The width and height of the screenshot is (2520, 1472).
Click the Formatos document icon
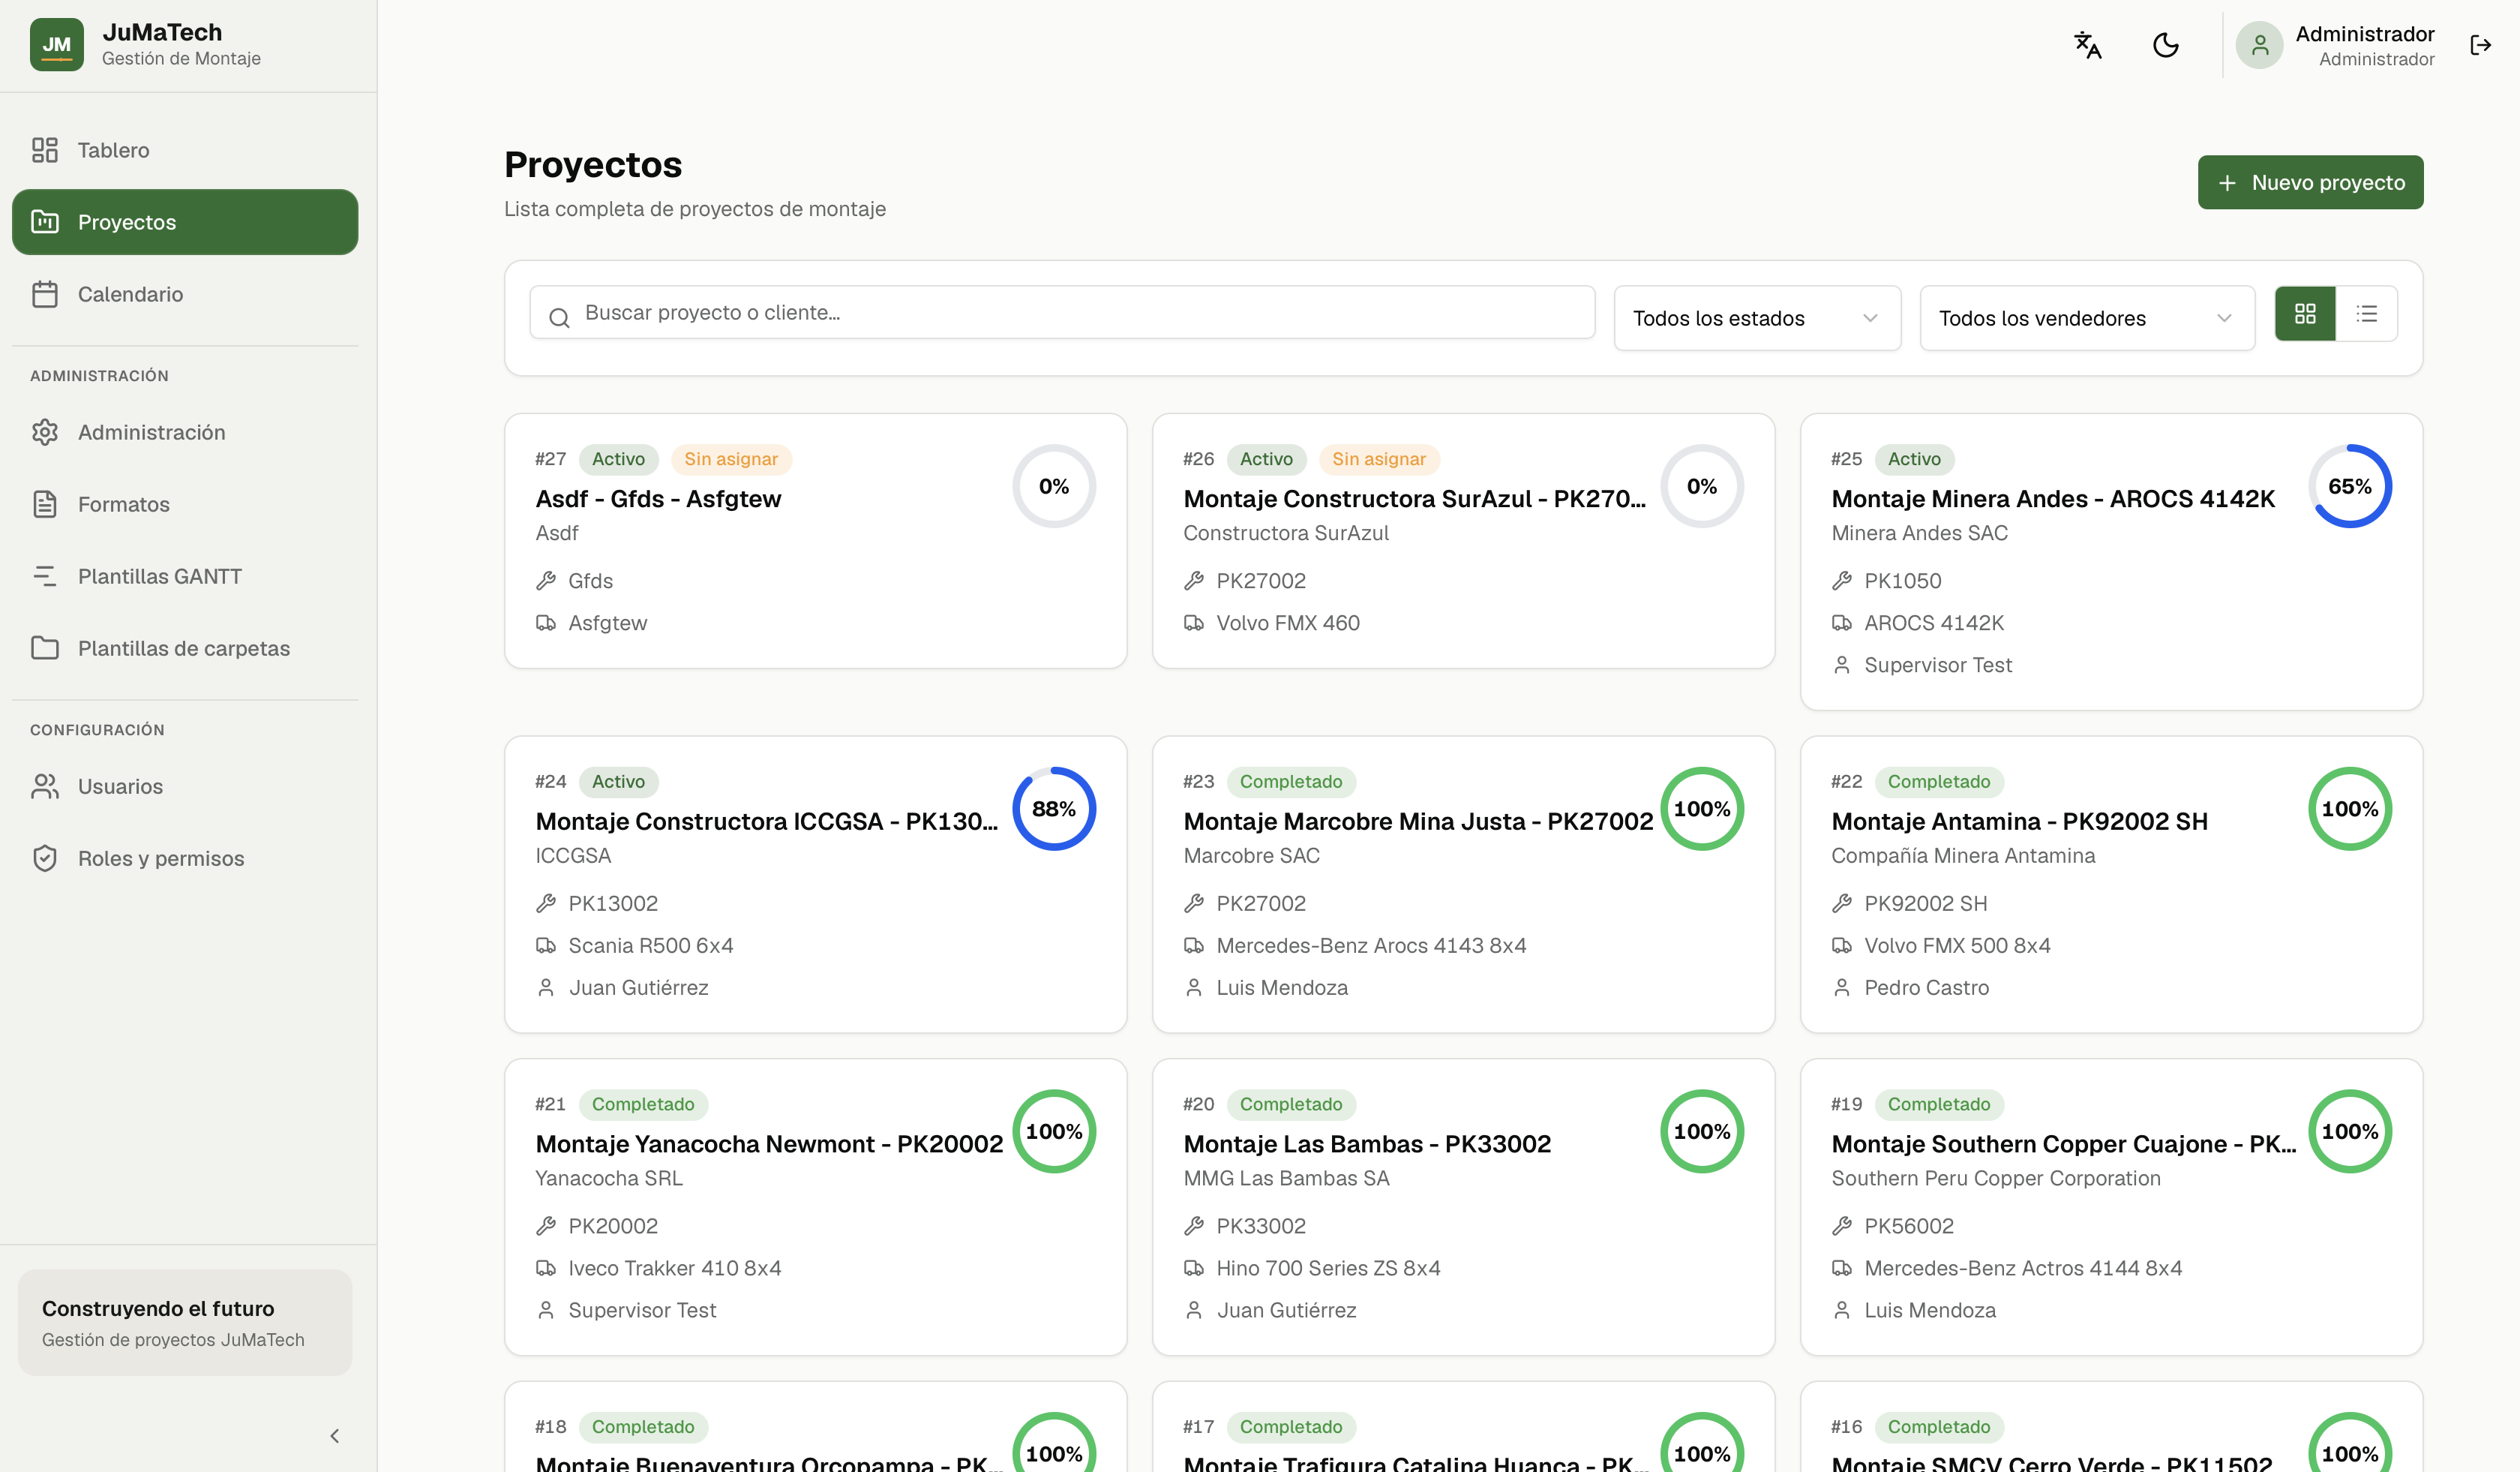(45, 504)
